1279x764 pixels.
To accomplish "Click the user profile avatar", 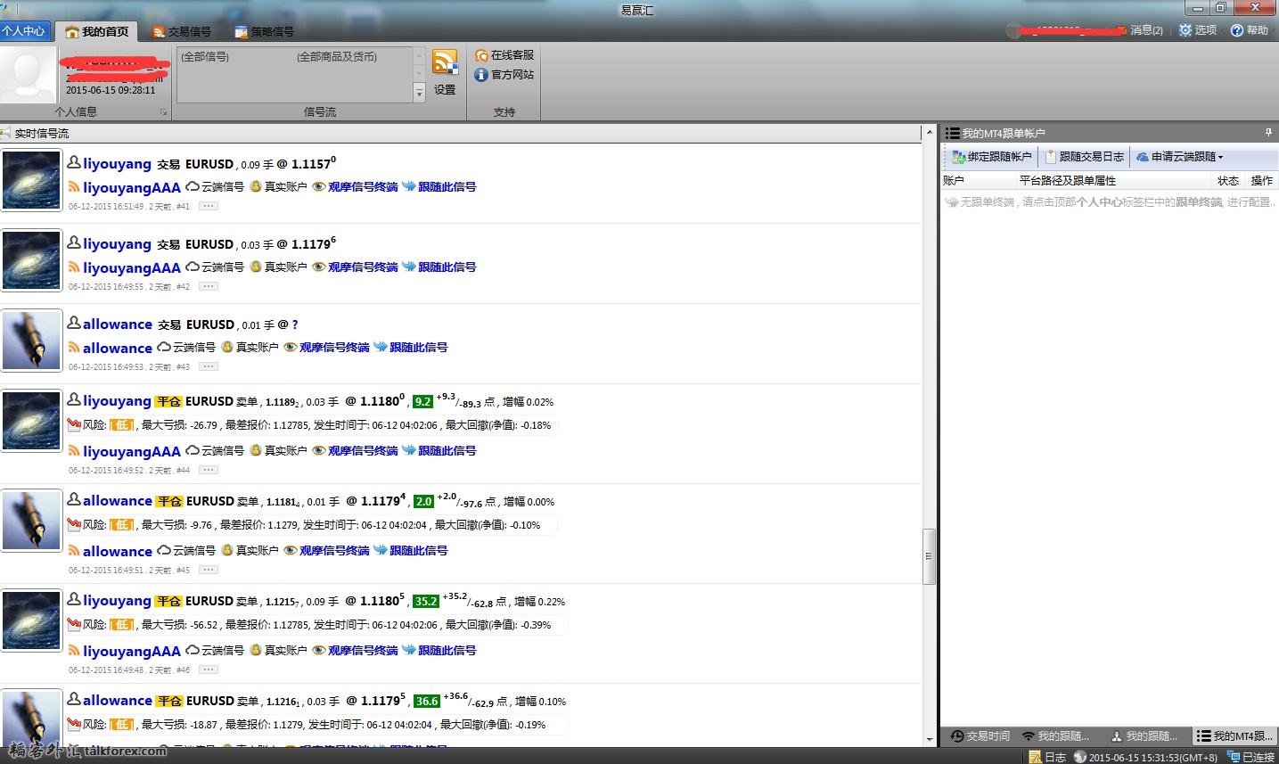I will [29, 74].
